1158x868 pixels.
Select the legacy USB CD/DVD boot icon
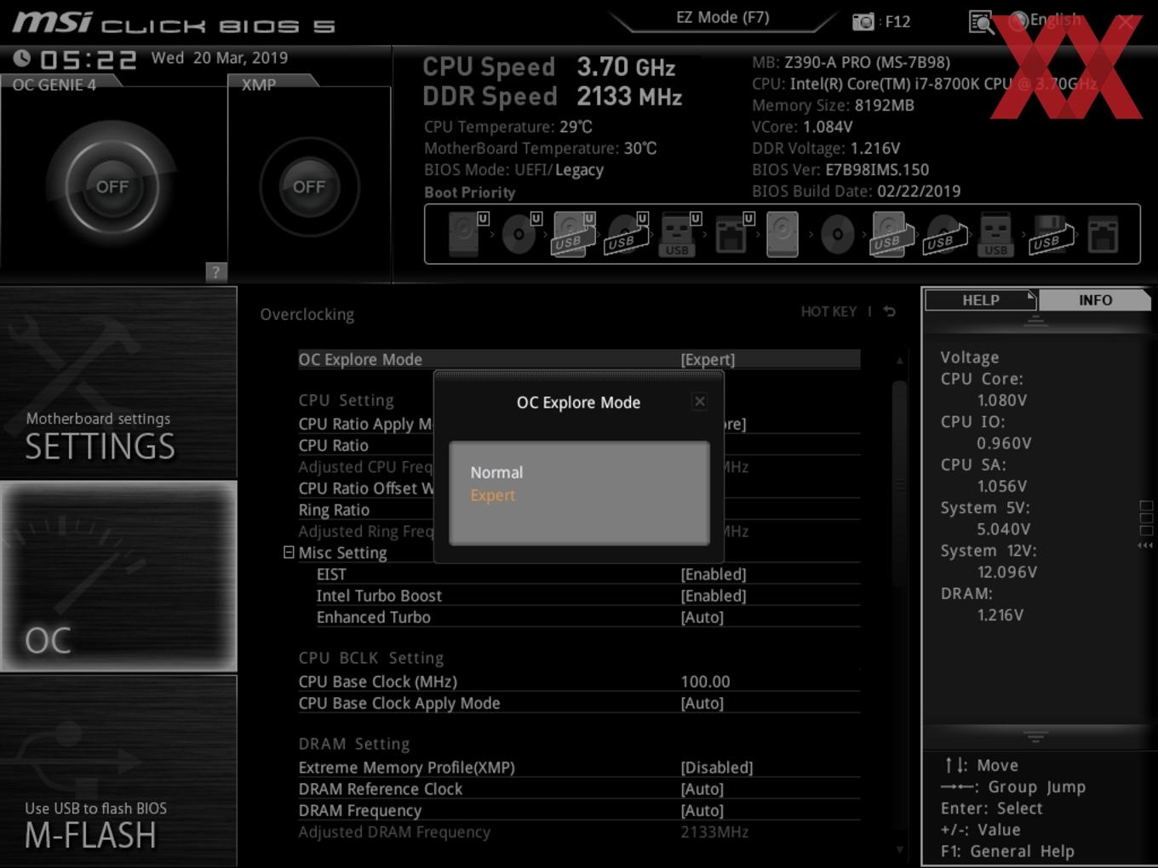(x=945, y=234)
